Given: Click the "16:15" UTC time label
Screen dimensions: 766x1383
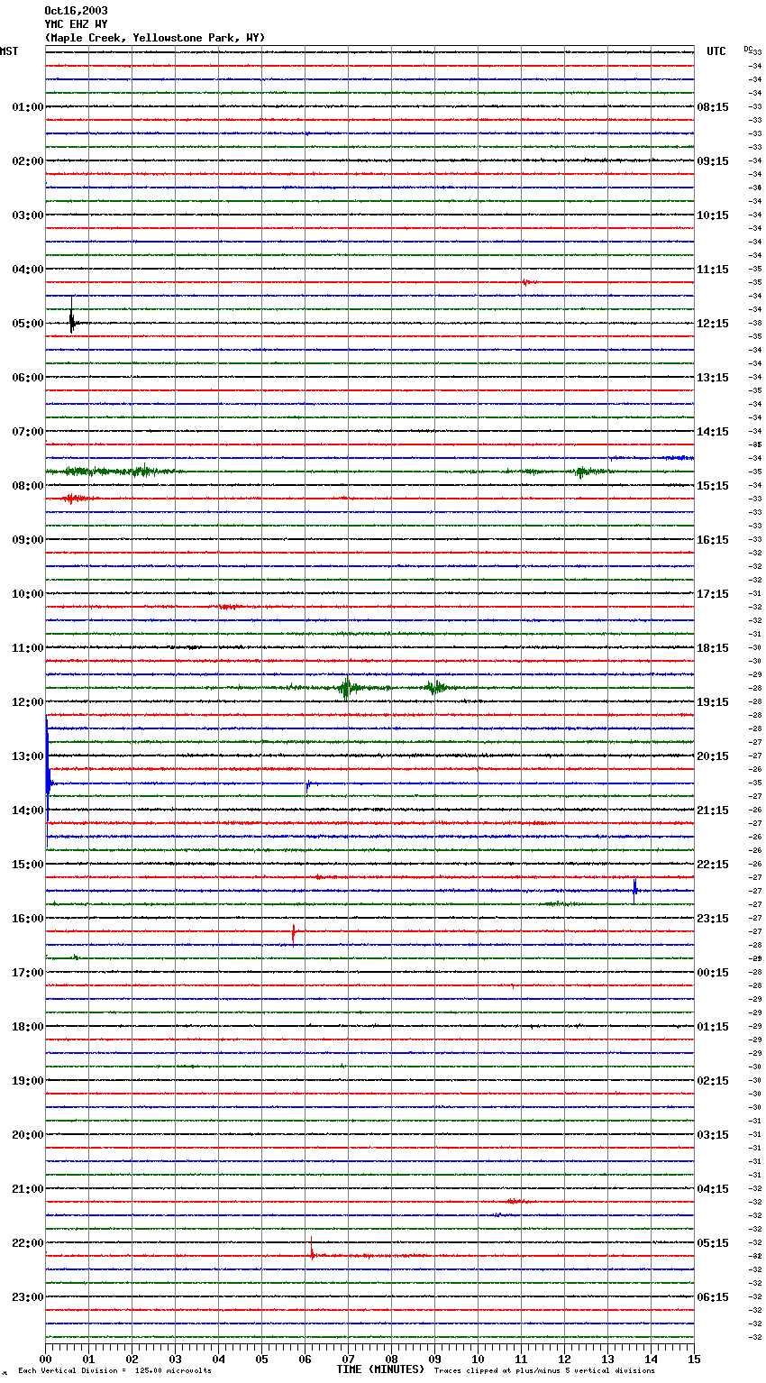Looking at the screenshot, I should tap(713, 539).
